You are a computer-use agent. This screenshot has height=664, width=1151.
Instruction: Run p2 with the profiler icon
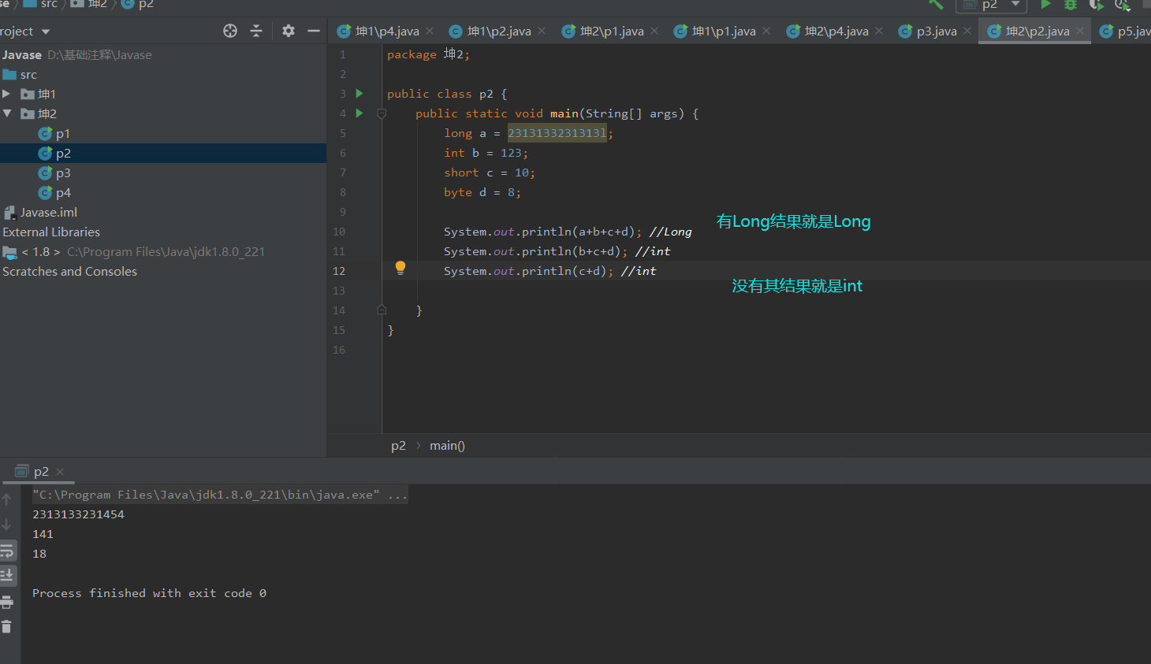[1123, 4]
